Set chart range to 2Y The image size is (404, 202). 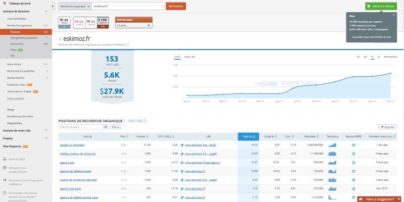point(379,57)
